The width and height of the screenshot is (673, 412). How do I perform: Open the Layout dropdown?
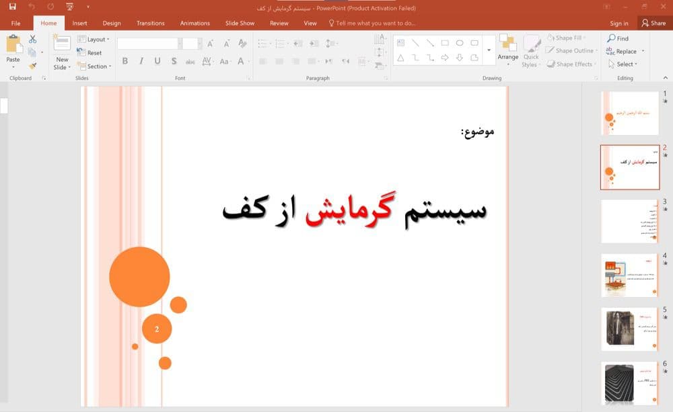94,39
